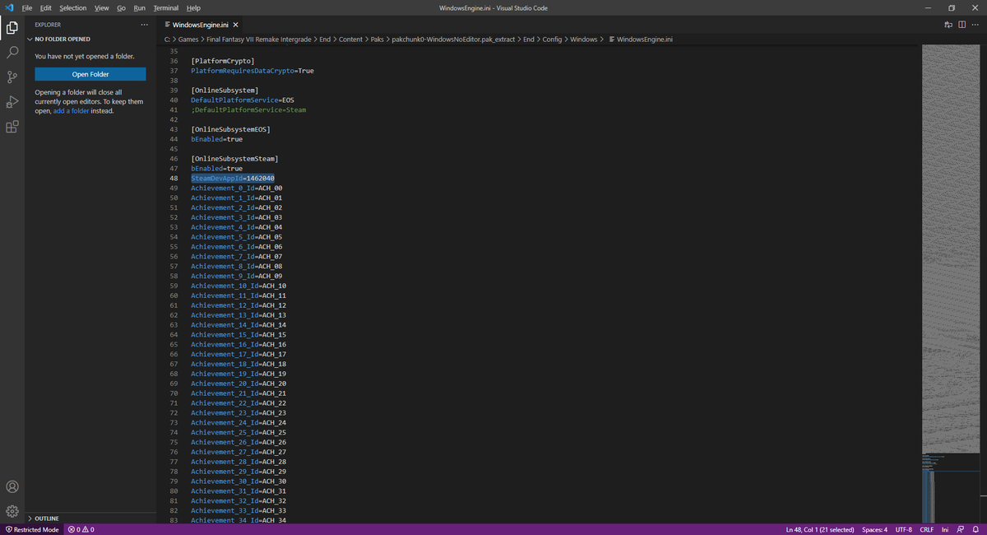Viewport: 987px width, 535px height.
Task: Open the editor More Actions ellipsis
Action: (975, 25)
